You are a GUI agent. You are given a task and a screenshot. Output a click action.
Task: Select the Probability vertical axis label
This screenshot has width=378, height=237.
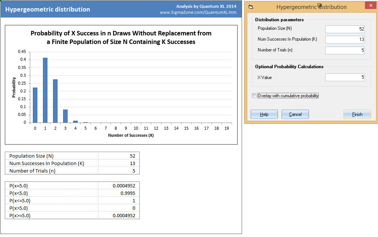tap(14, 87)
